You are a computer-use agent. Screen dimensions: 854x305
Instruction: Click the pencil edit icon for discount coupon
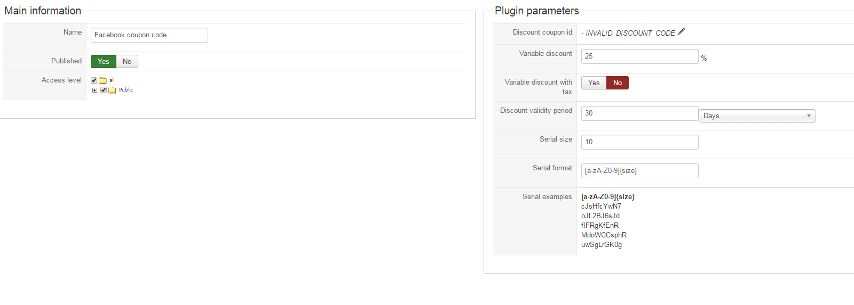pos(681,32)
